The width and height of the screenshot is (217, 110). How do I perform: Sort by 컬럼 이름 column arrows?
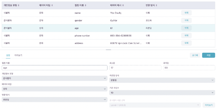(86, 5)
